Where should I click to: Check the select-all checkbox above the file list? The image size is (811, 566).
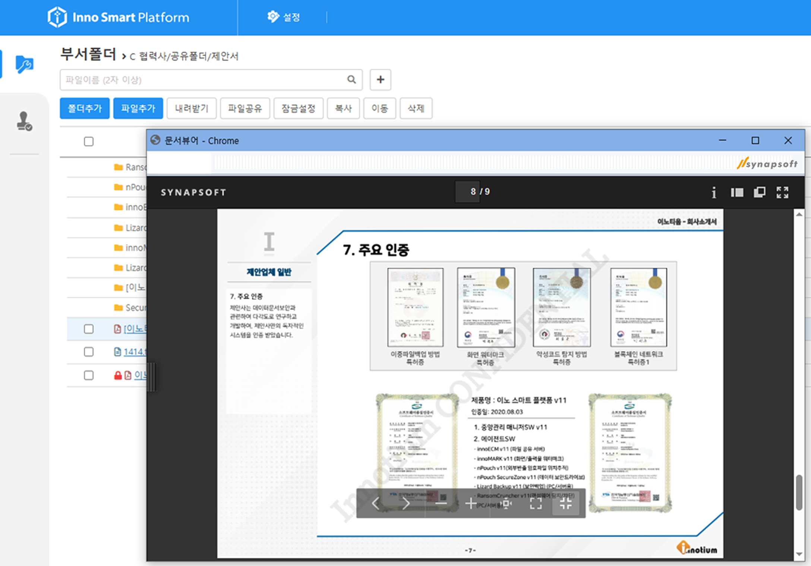click(x=89, y=142)
